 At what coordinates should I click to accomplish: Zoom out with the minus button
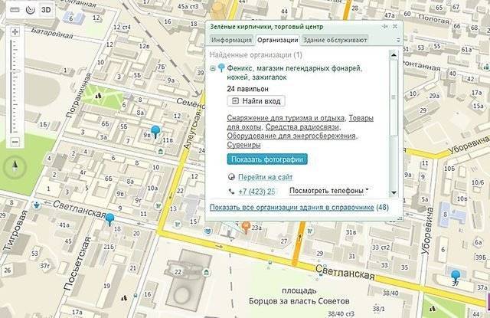point(14,143)
